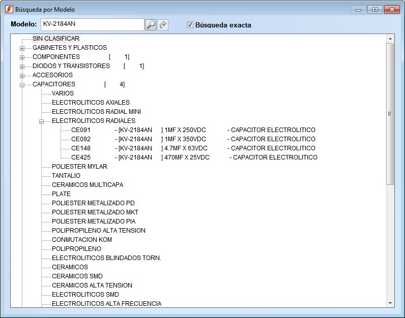This screenshot has height=318, width=405.
Task: Expand the COMPONENTES node
Action: point(22,57)
